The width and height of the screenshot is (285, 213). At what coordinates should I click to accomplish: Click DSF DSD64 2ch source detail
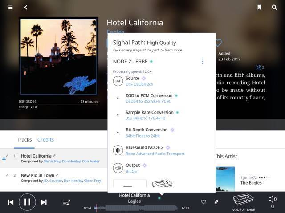click(x=139, y=84)
